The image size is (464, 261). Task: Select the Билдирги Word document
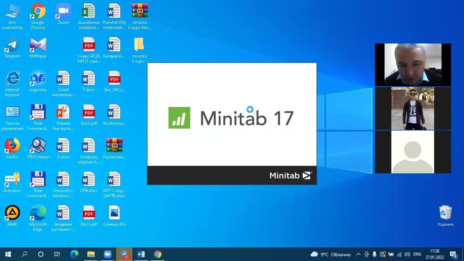tap(114, 48)
